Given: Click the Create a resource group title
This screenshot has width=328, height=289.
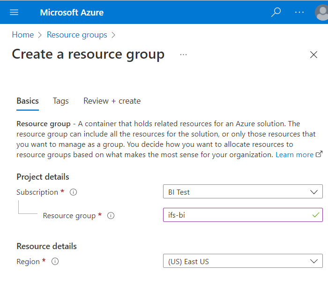Looking at the screenshot, I should tap(88, 54).
